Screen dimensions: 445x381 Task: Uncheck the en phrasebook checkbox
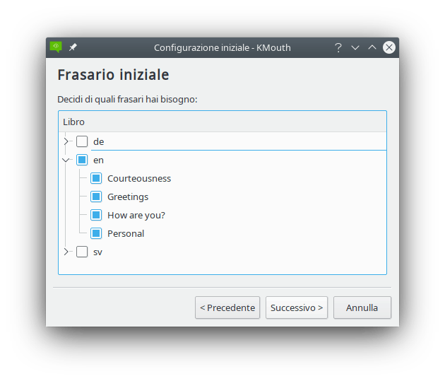tap(82, 160)
